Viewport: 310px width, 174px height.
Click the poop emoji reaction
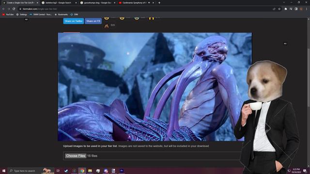click(107, 26)
